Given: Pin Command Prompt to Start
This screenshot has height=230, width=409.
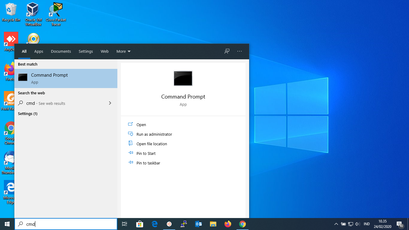Looking at the screenshot, I should point(146,153).
